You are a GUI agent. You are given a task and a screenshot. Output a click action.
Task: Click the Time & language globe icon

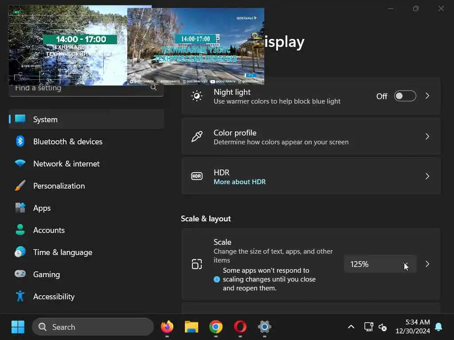(x=20, y=252)
